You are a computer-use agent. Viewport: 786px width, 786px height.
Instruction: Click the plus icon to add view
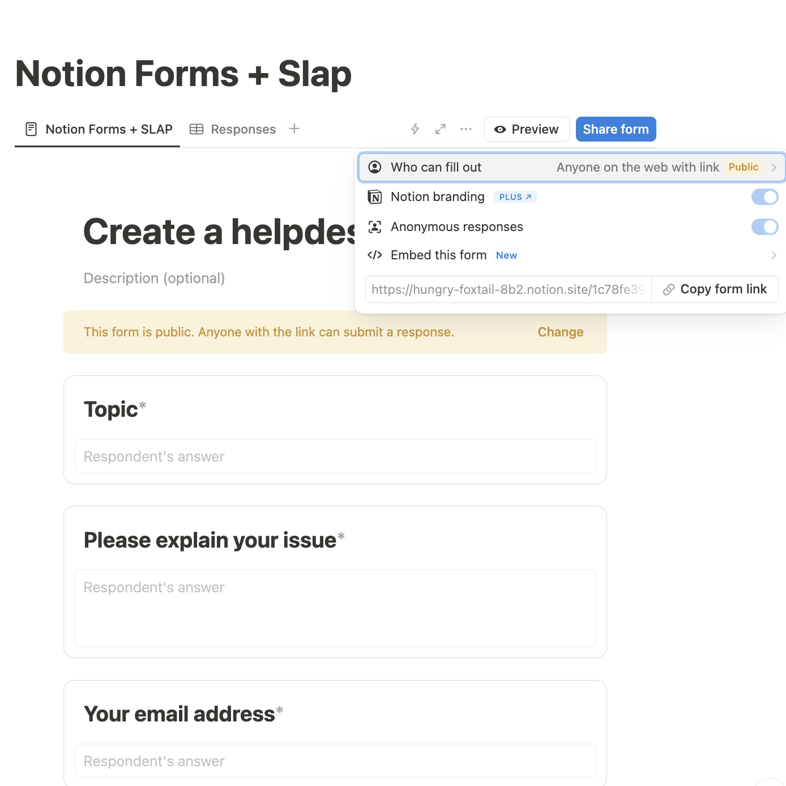point(294,129)
